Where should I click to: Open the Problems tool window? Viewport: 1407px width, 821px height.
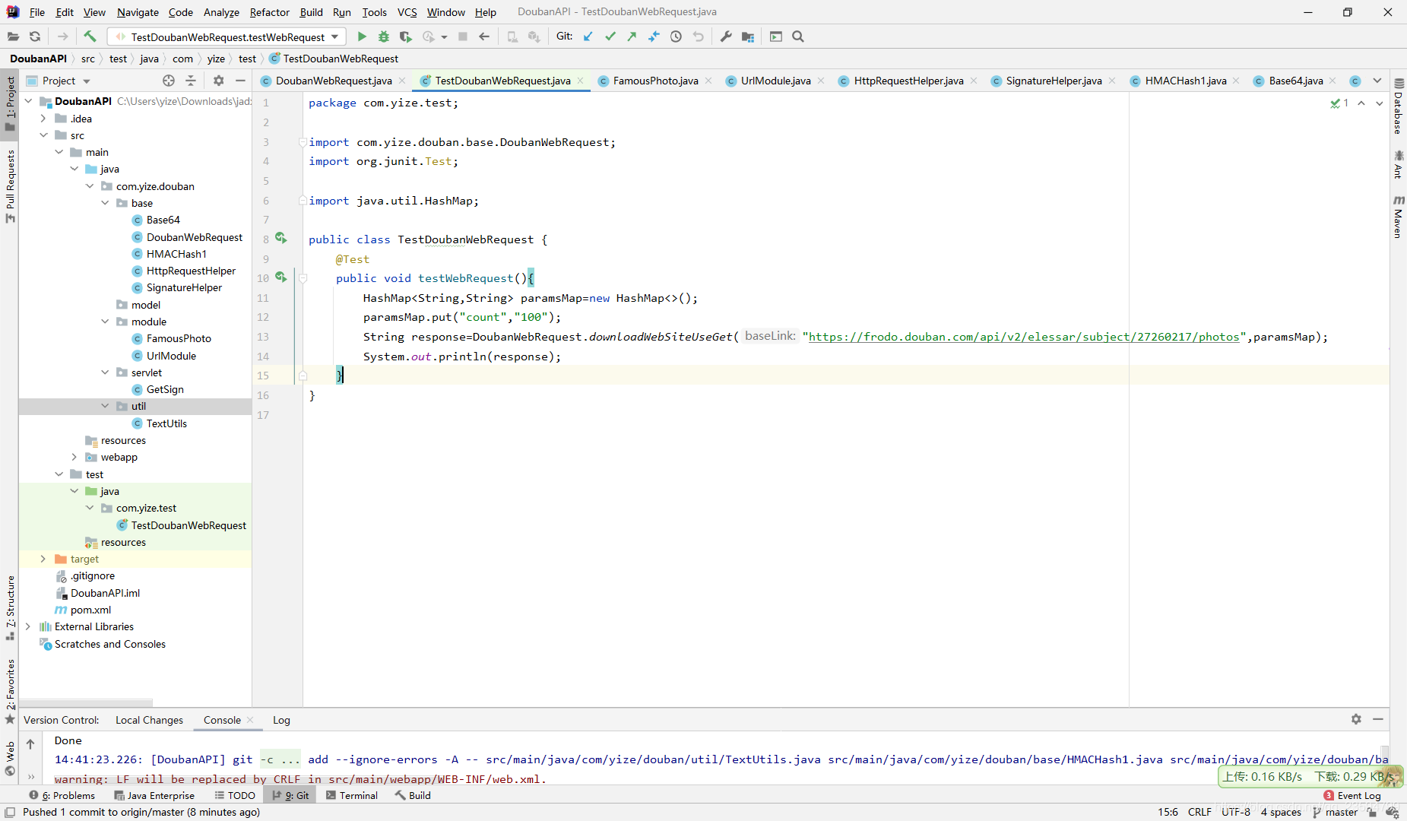point(62,795)
